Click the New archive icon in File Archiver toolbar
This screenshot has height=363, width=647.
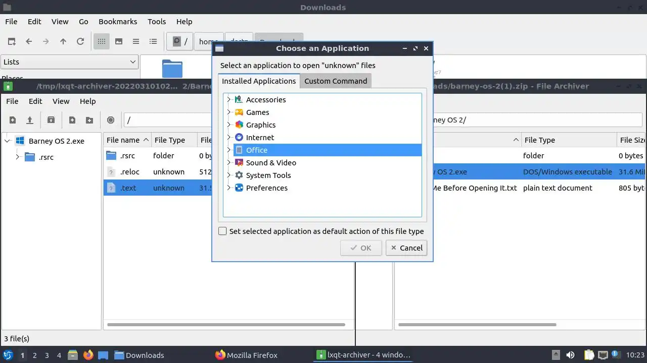point(13,120)
